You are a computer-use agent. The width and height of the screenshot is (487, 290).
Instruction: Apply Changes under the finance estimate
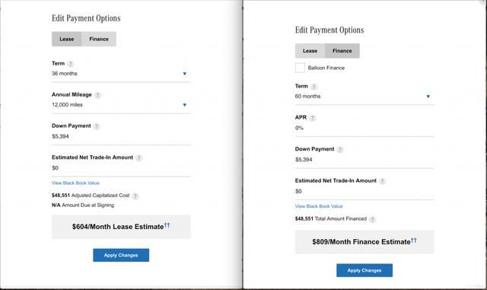tap(364, 270)
